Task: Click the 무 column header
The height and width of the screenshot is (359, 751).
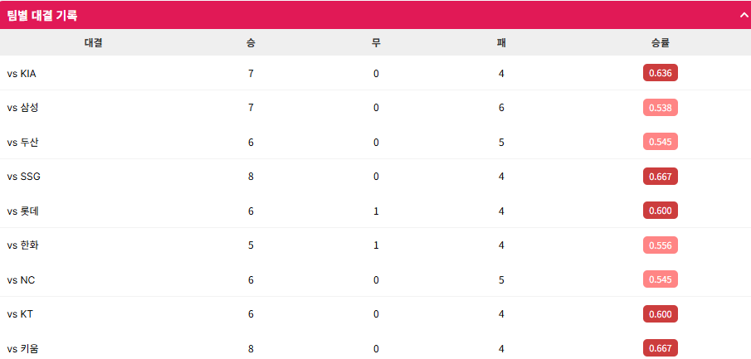Action: tap(376, 42)
